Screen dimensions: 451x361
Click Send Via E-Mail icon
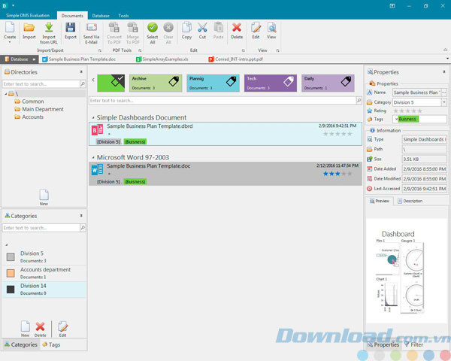click(92, 27)
